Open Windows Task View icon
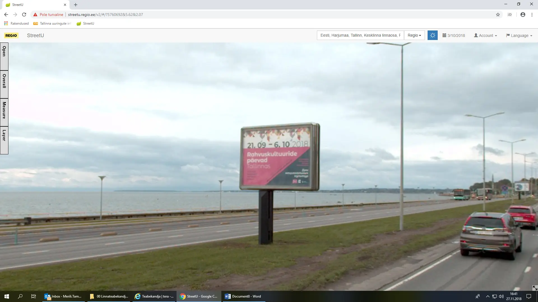 pos(33,296)
